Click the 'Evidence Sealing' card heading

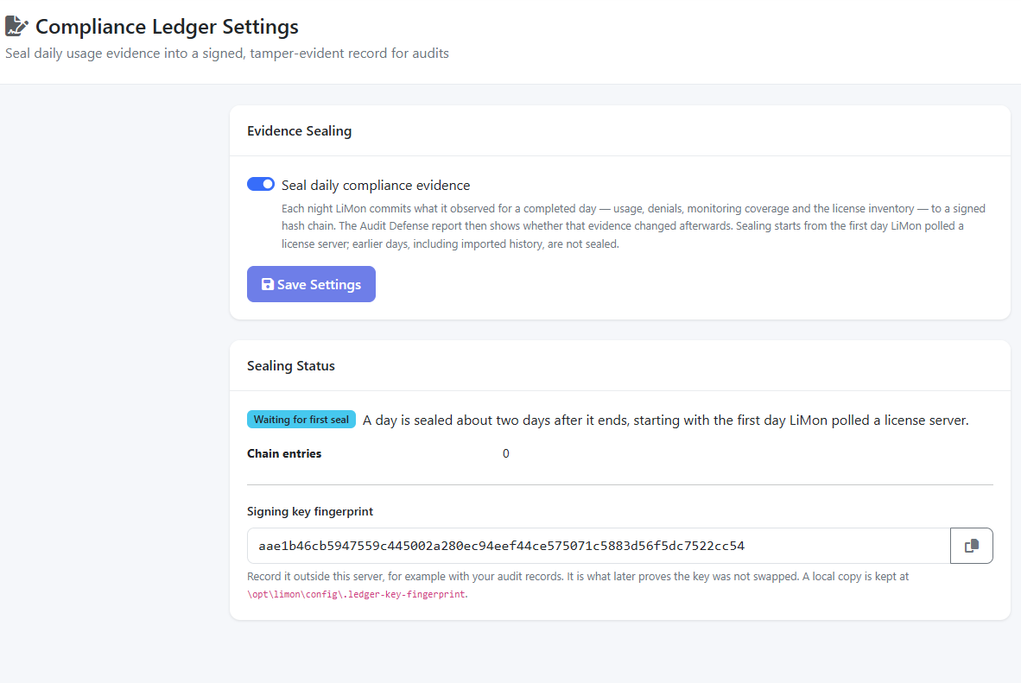(x=299, y=131)
